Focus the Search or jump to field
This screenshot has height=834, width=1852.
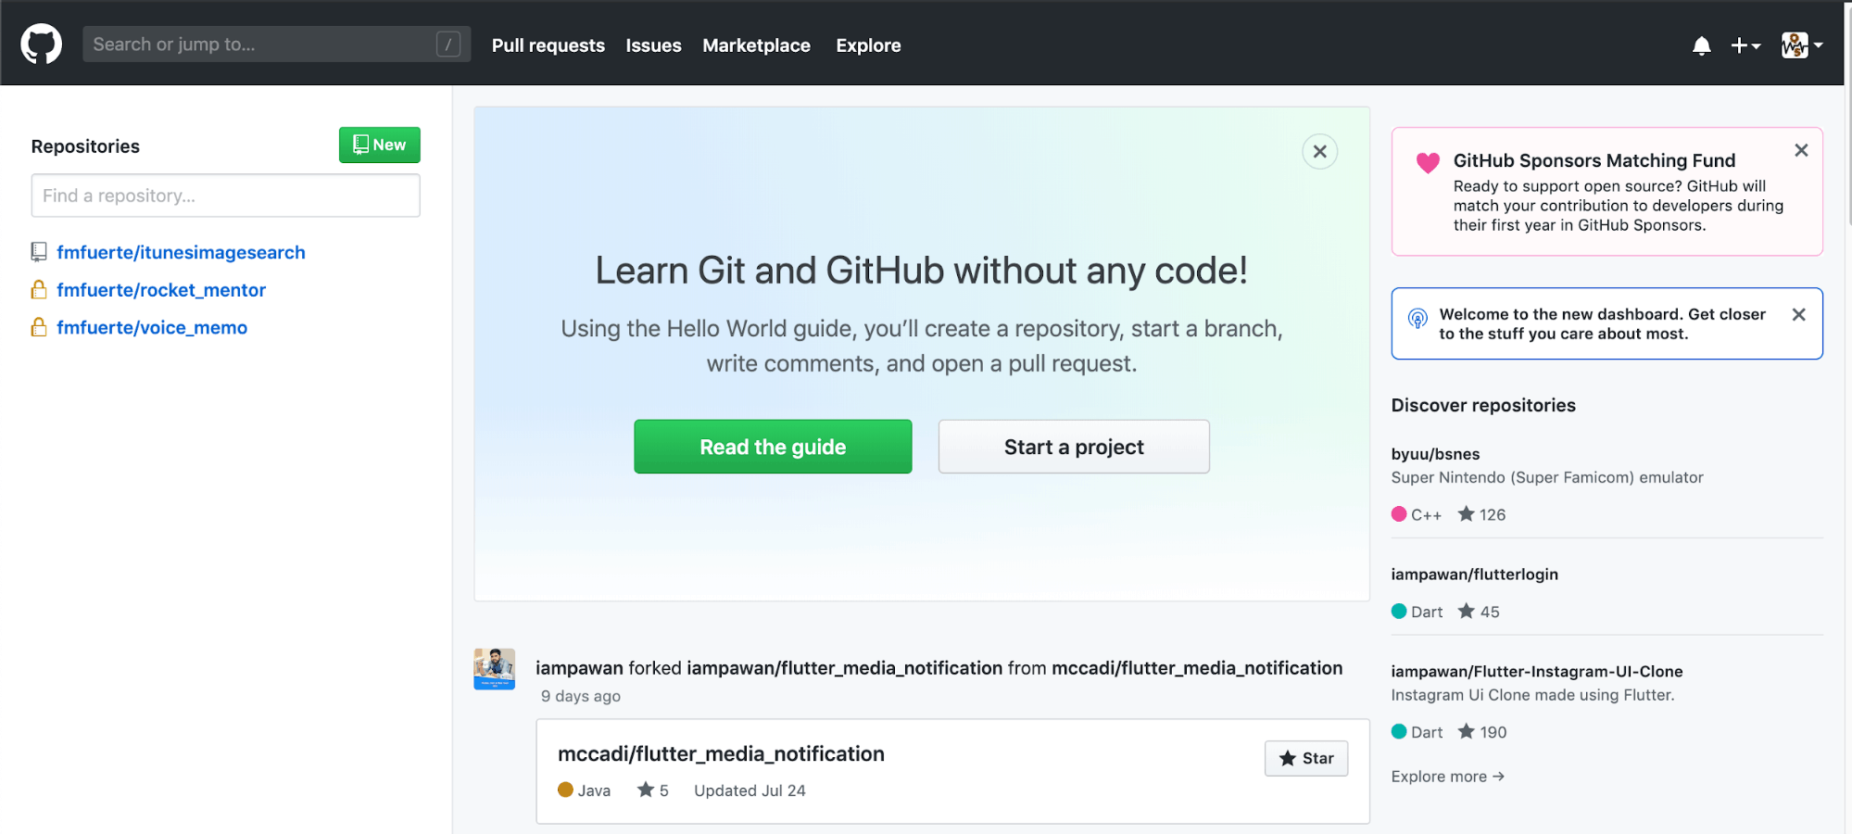tap(276, 44)
